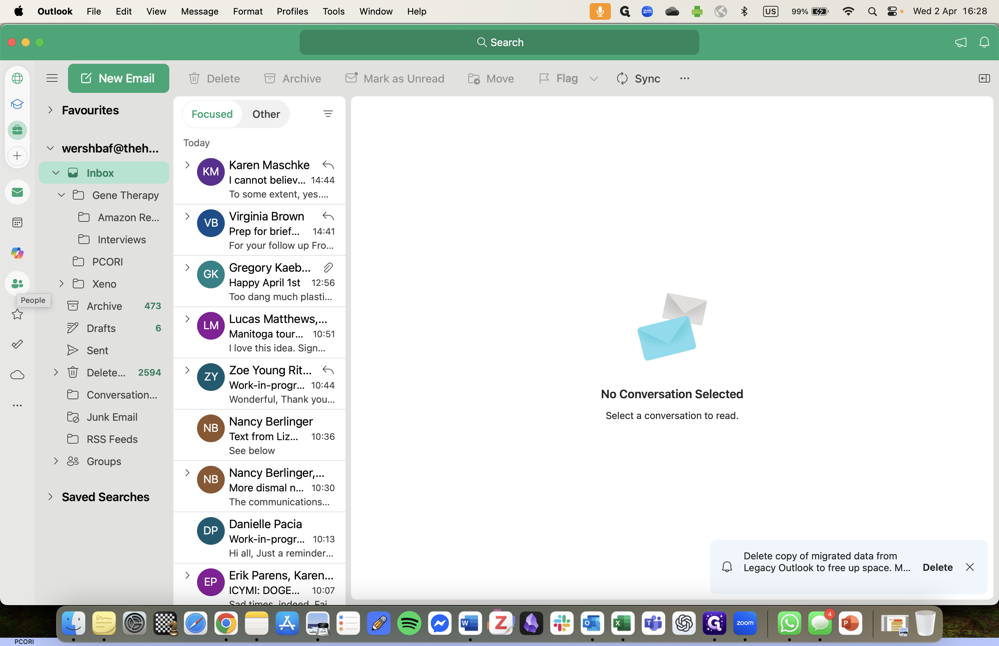Add a new profile with plus icon

(x=17, y=156)
